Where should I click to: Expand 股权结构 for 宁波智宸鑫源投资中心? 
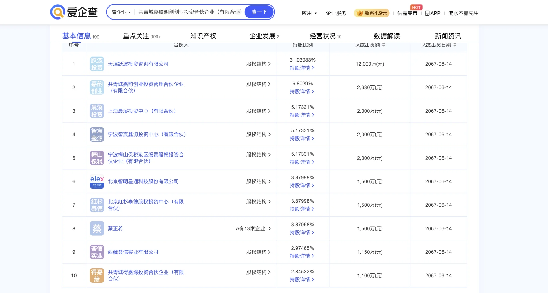(258, 135)
